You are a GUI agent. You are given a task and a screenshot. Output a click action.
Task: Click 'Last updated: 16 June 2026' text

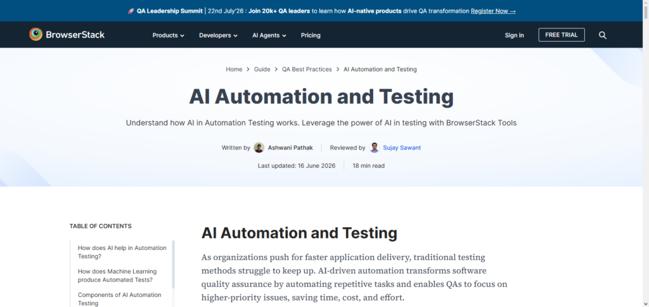point(297,166)
